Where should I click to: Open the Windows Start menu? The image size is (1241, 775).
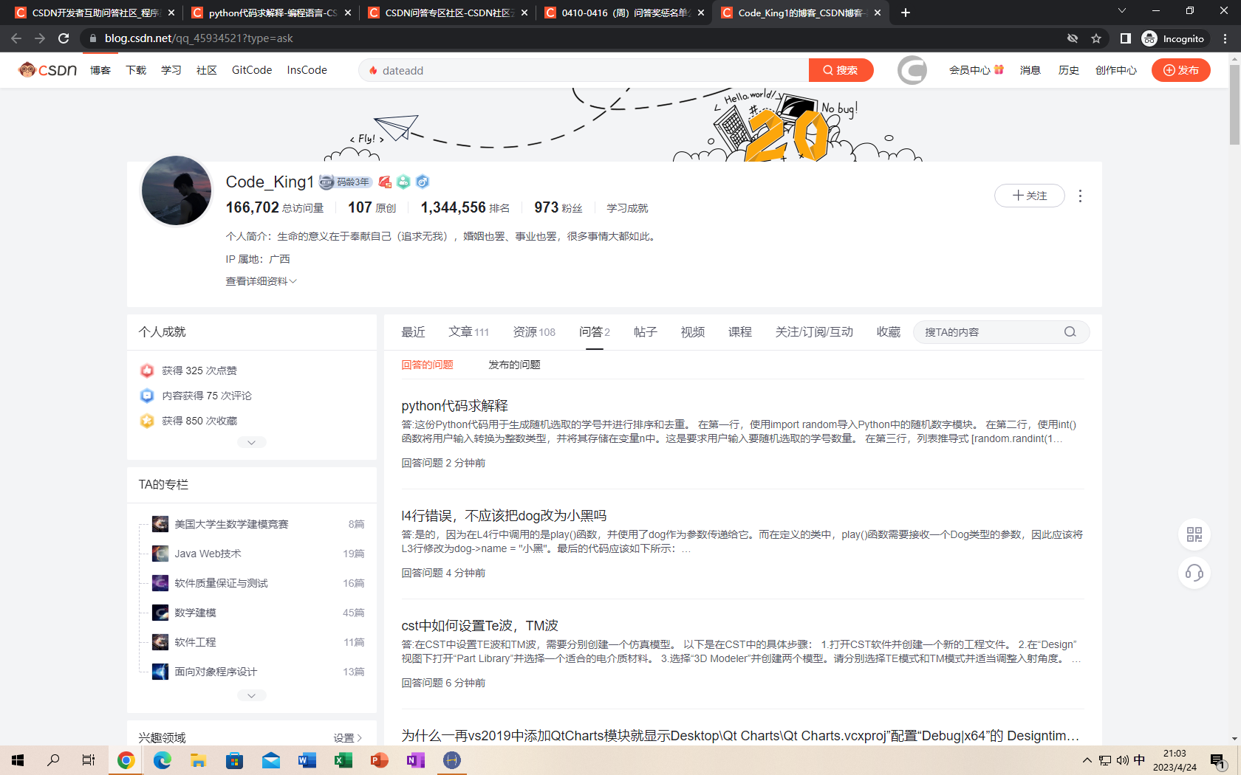[18, 760]
